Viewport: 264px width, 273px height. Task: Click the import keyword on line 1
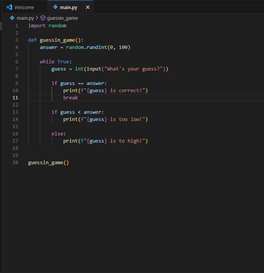(37, 25)
